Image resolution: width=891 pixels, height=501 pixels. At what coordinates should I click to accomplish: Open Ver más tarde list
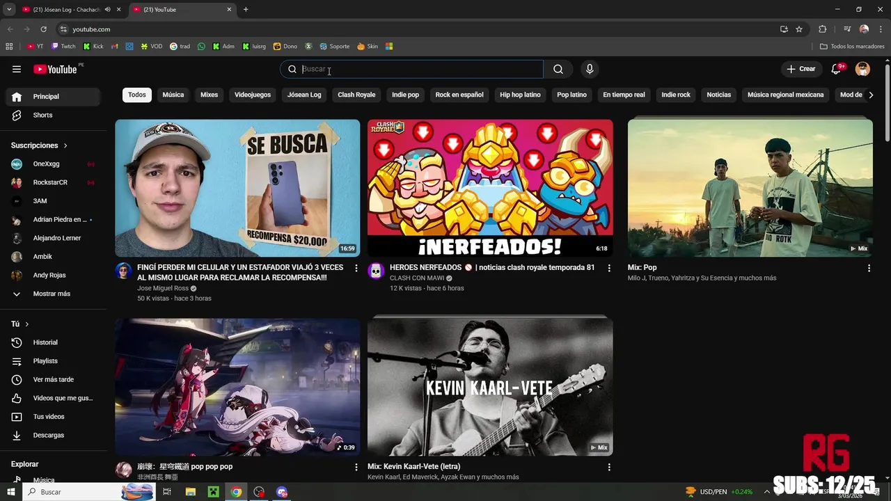[x=53, y=379]
